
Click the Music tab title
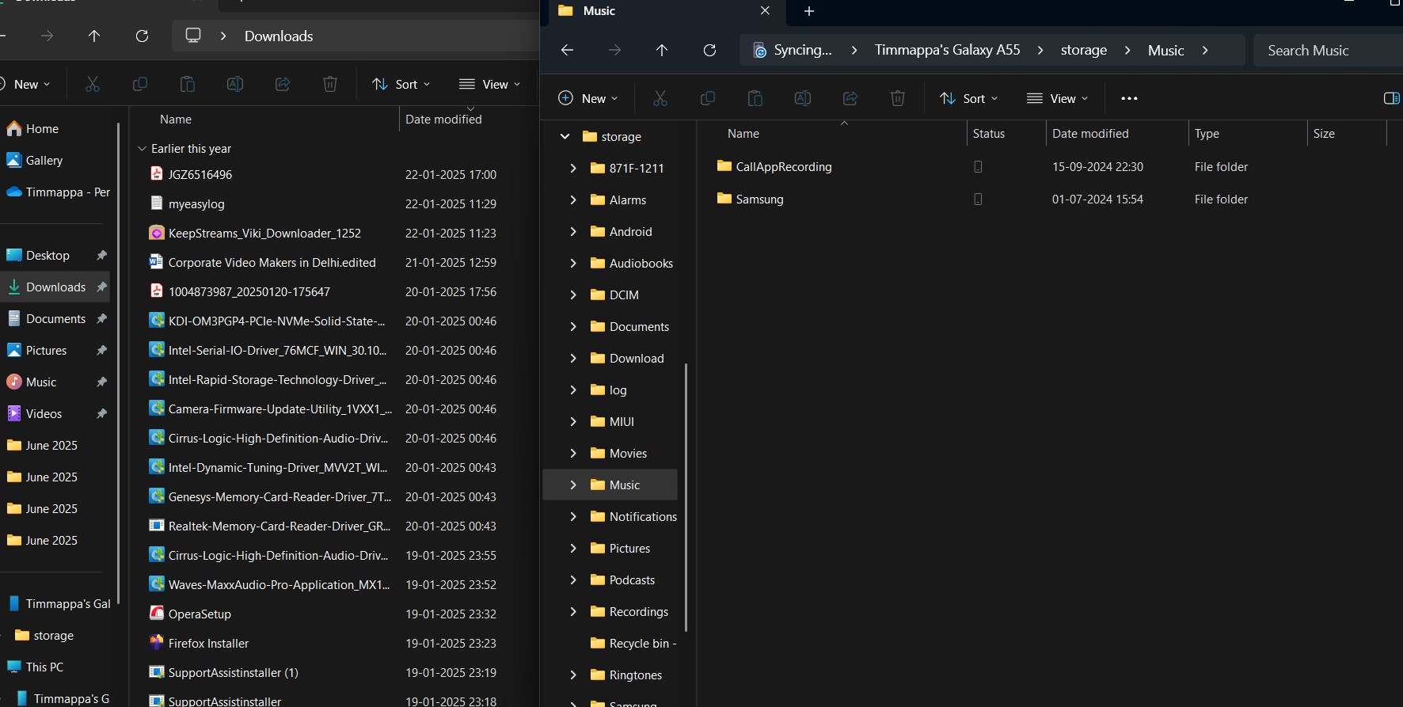(x=599, y=10)
